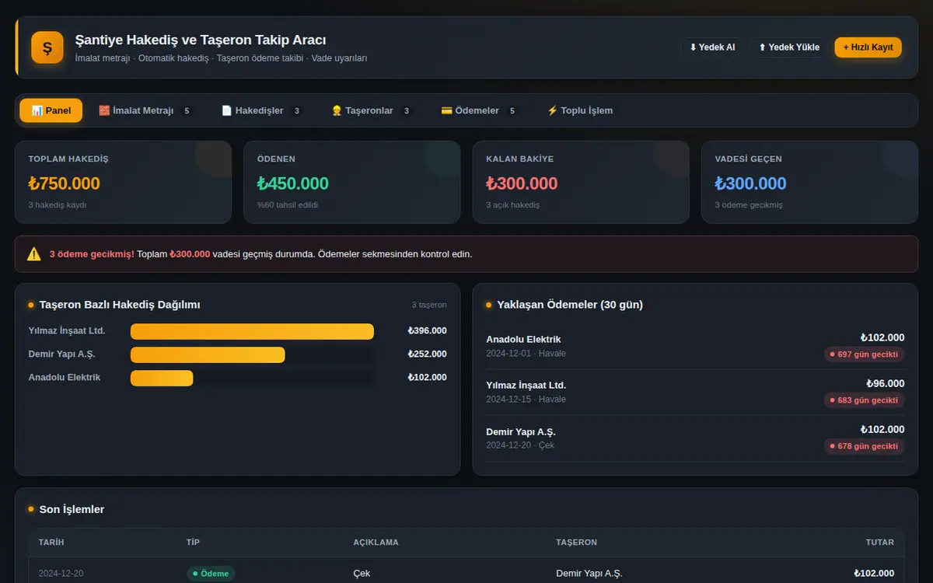The image size is (933, 583).
Task: Go to the Taşeronlar tab
Action: pyautogui.click(x=372, y=110)
